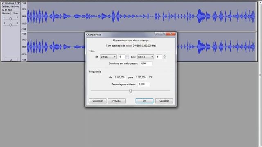Mute the track with Silenciar
The width and height of the screenshot is (262, 147).
coord(6,13)
